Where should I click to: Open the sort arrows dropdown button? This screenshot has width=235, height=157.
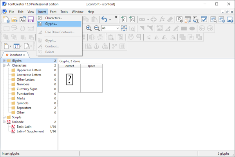[18, 46]
